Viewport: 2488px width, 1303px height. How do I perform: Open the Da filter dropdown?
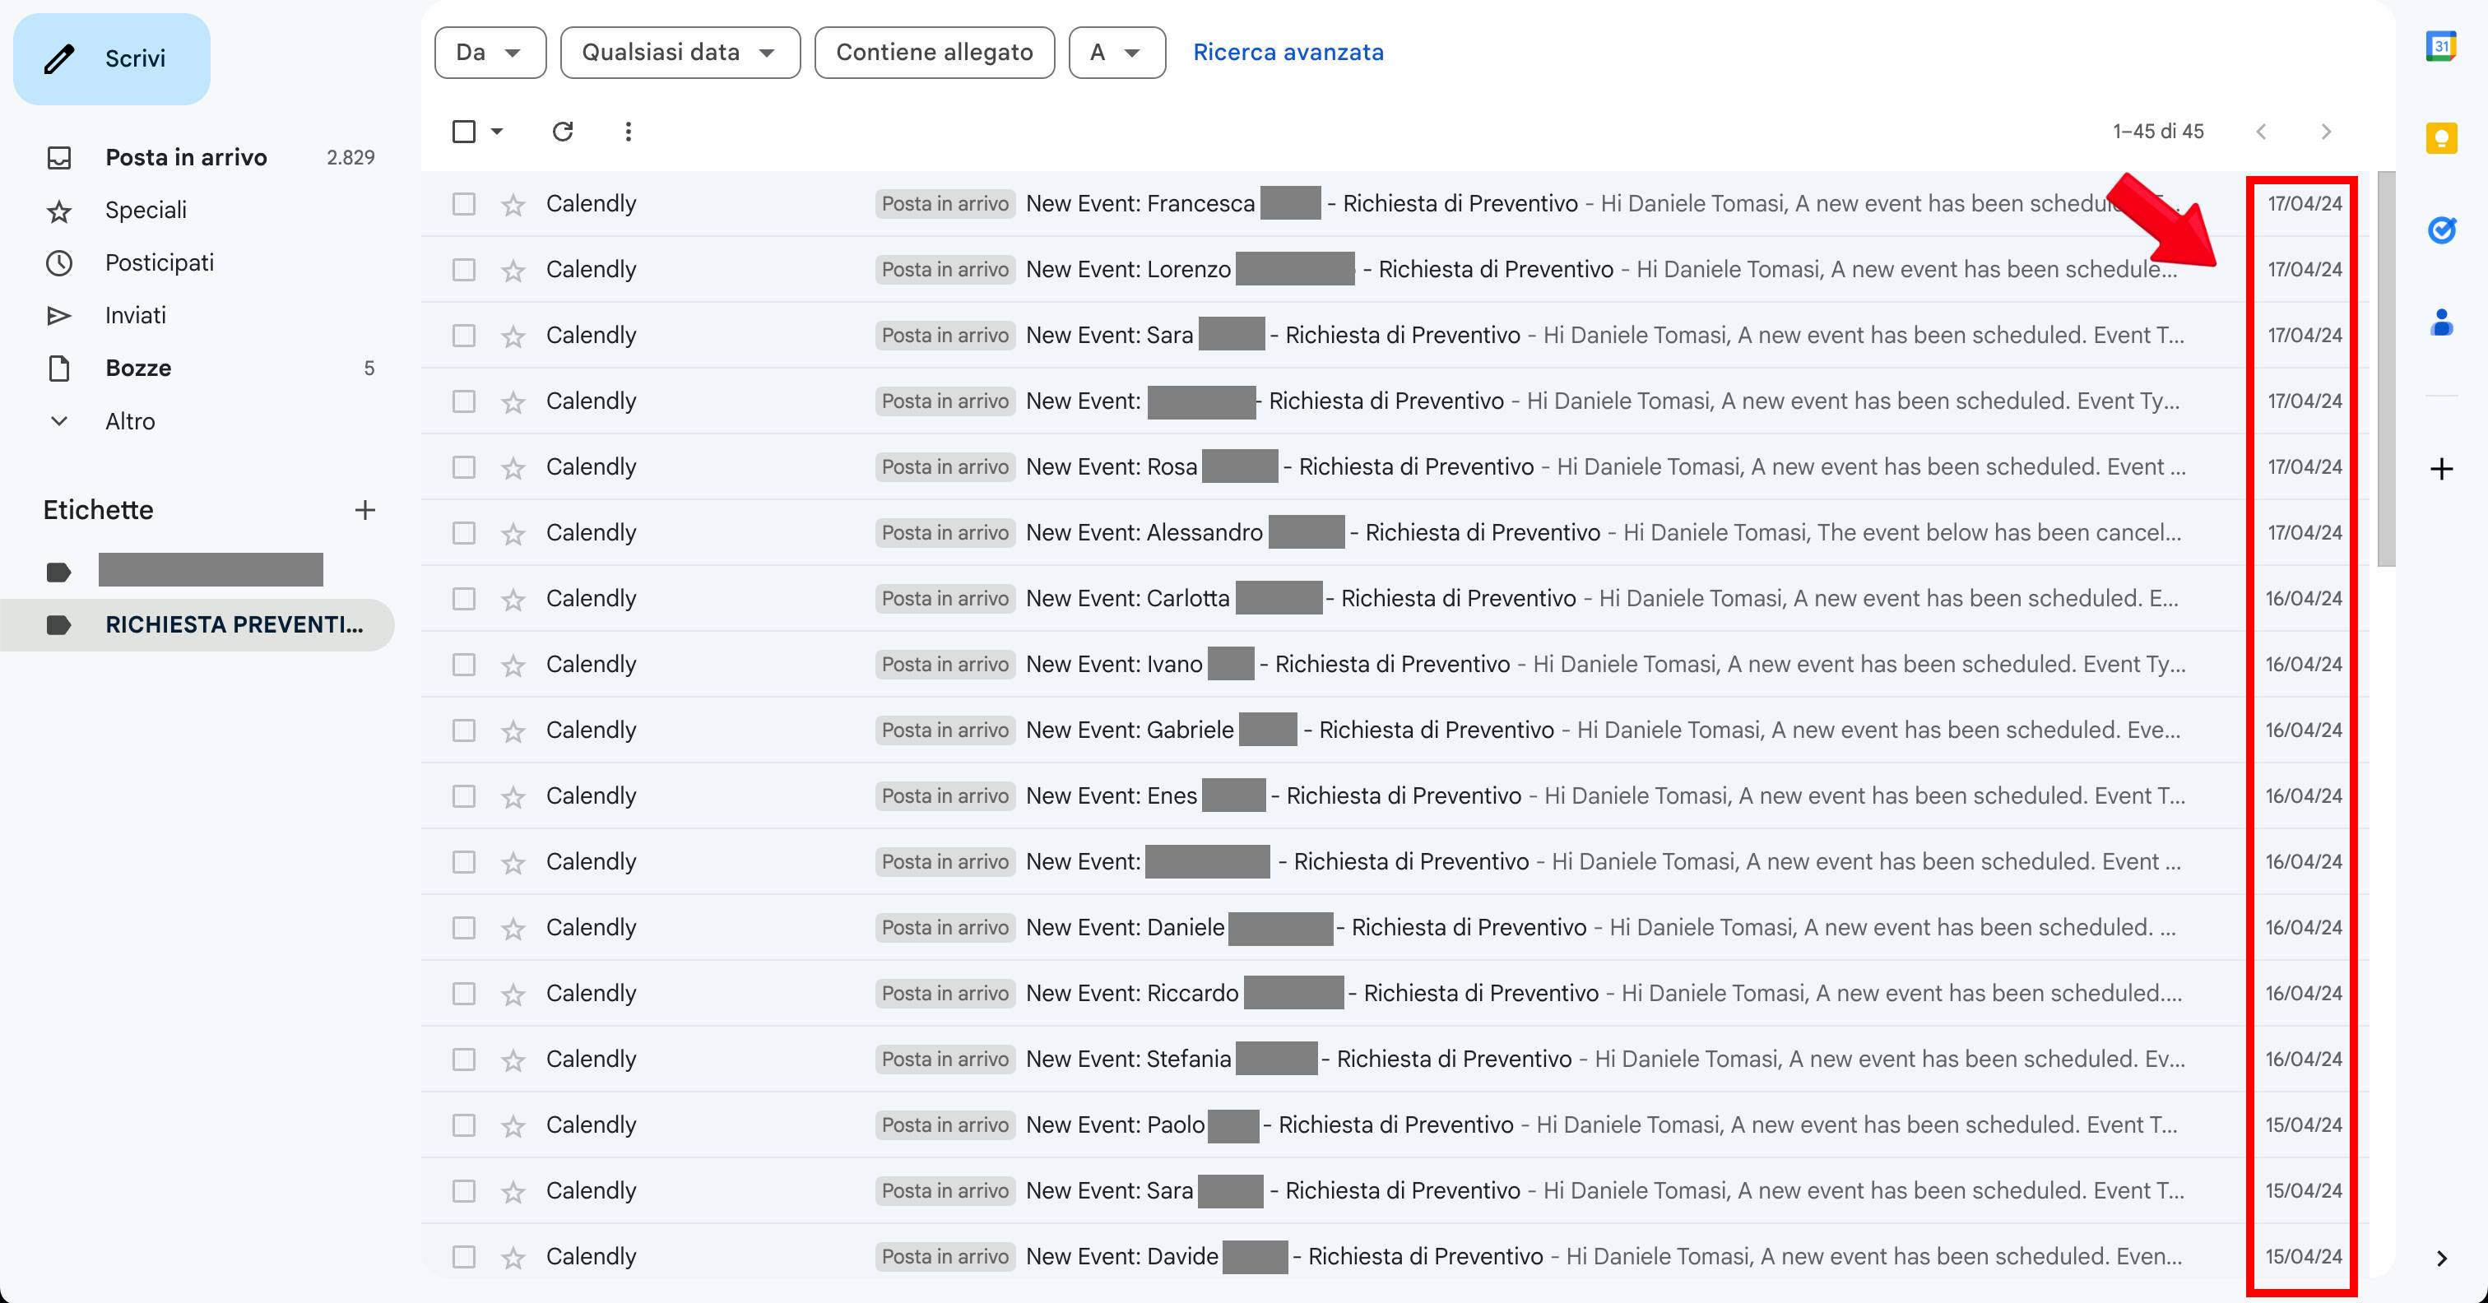(489, 52)
